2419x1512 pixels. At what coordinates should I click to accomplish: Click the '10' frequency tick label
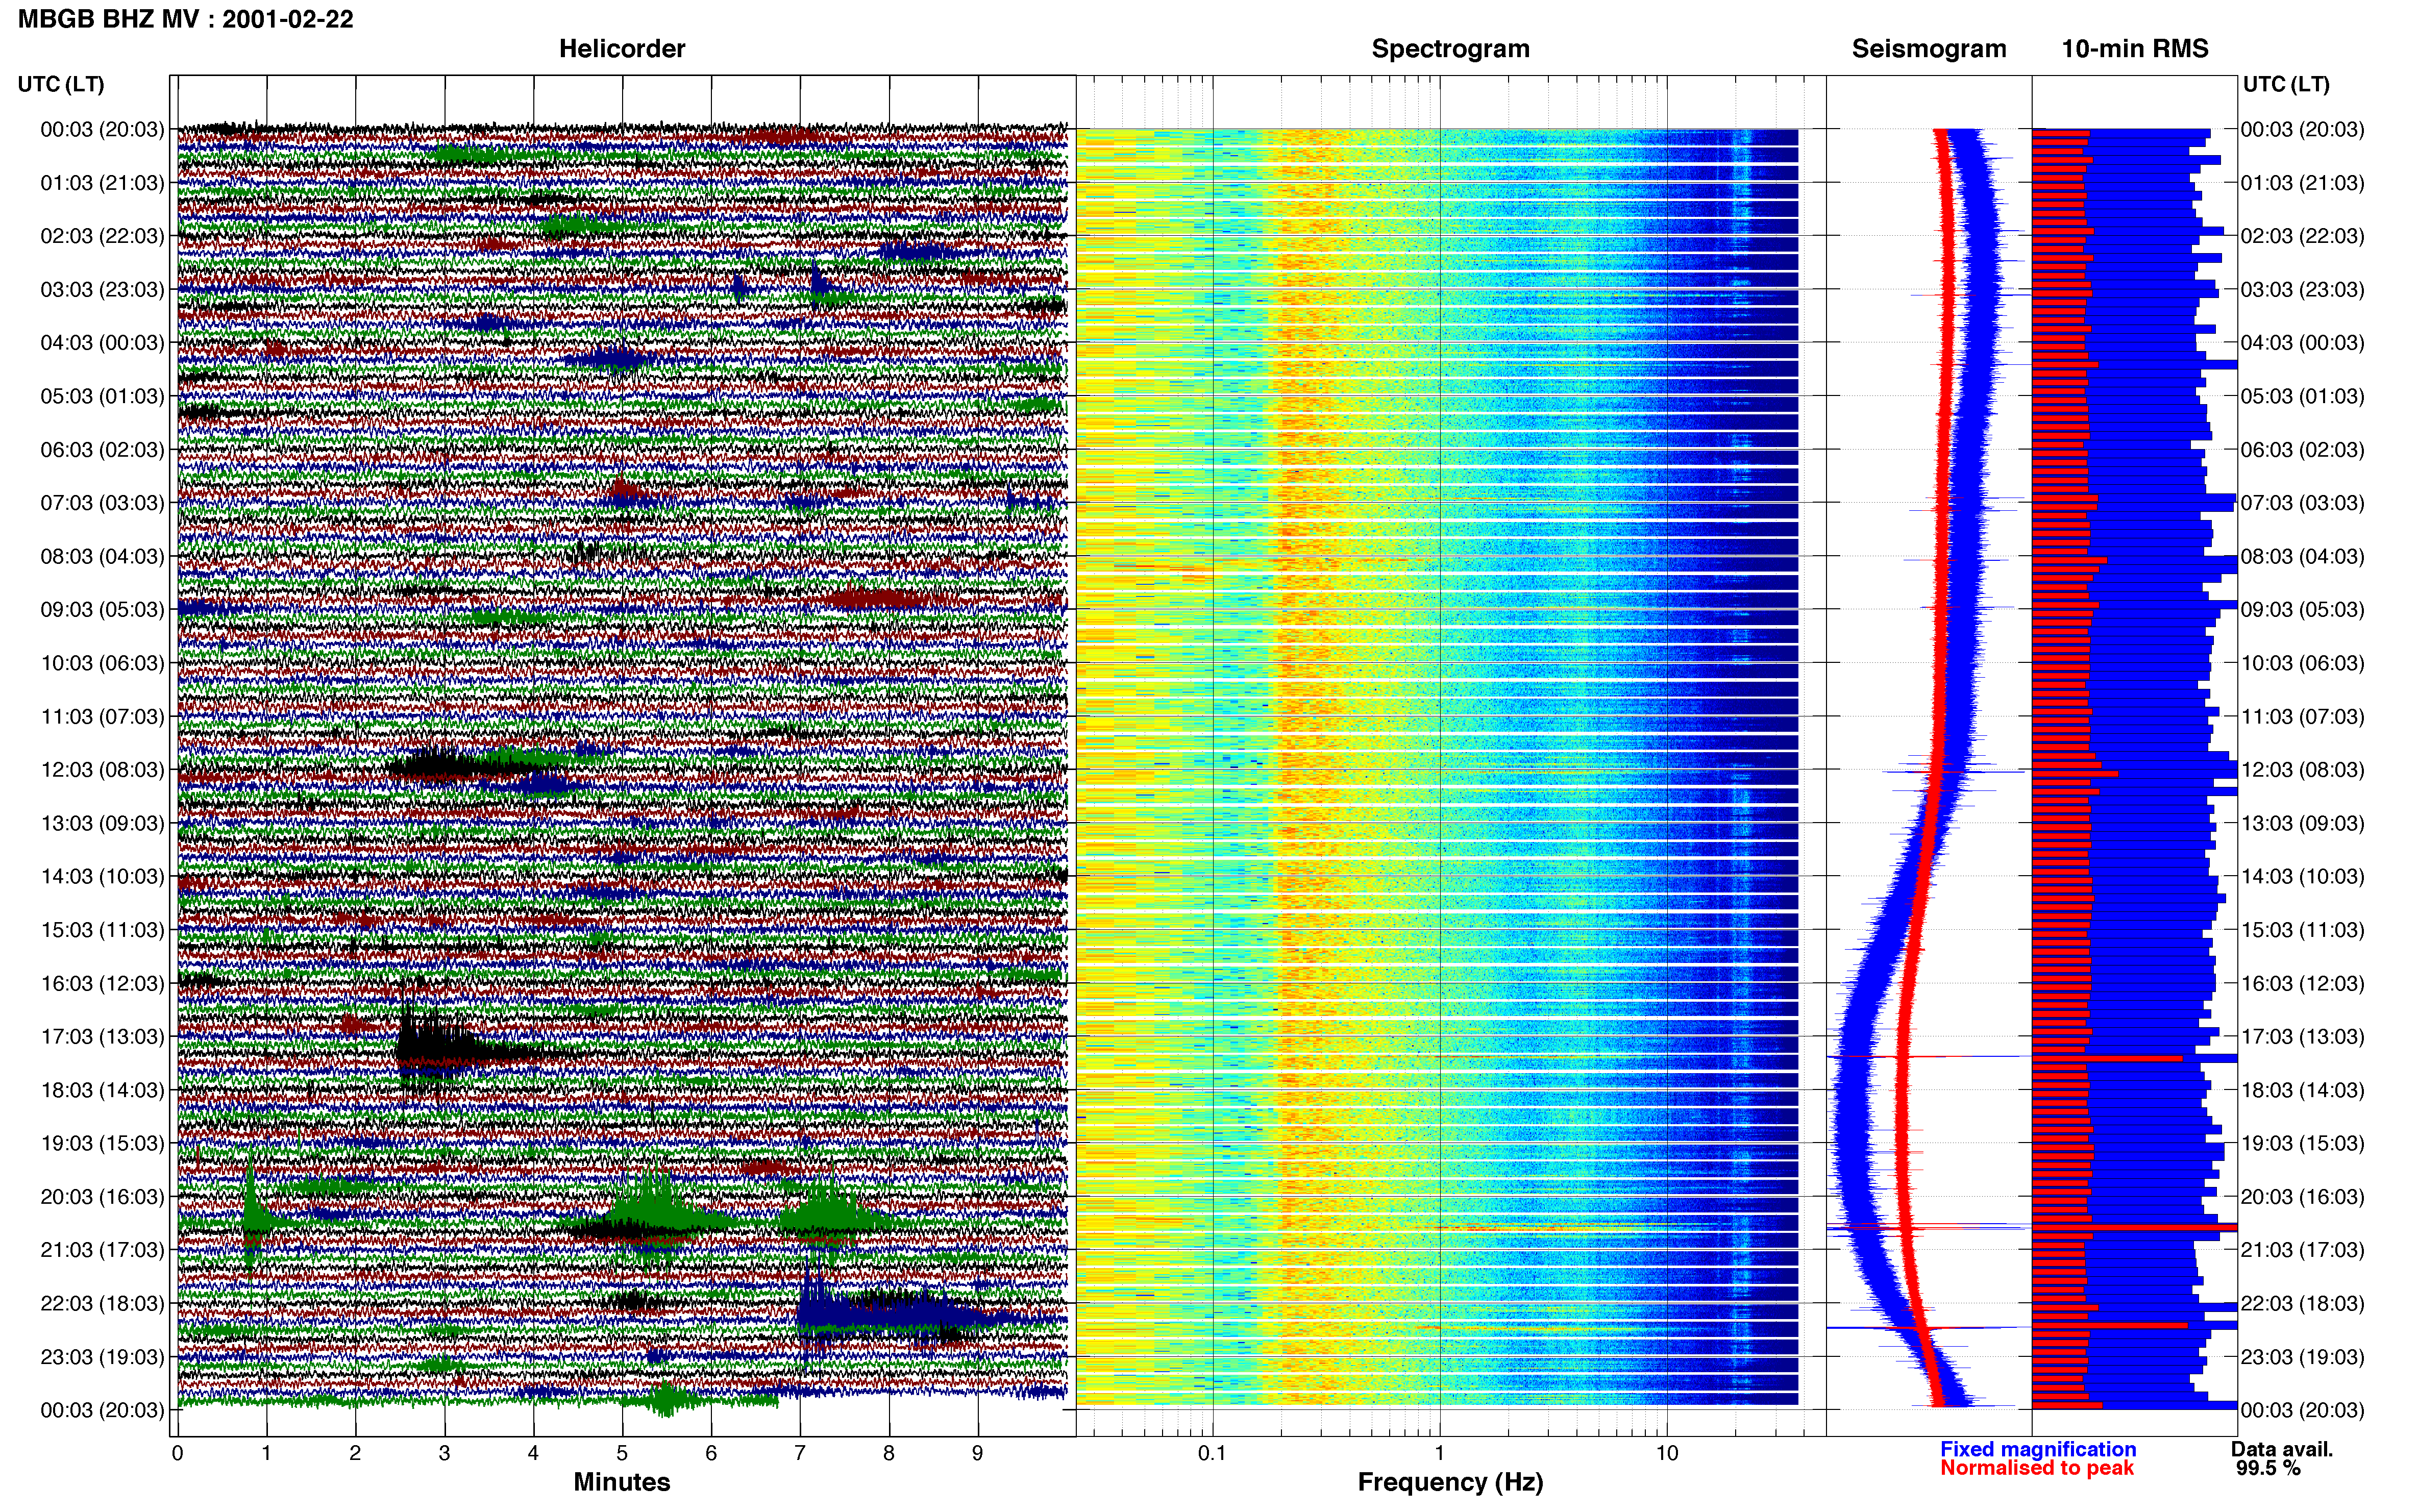tap(1667, 1454)
